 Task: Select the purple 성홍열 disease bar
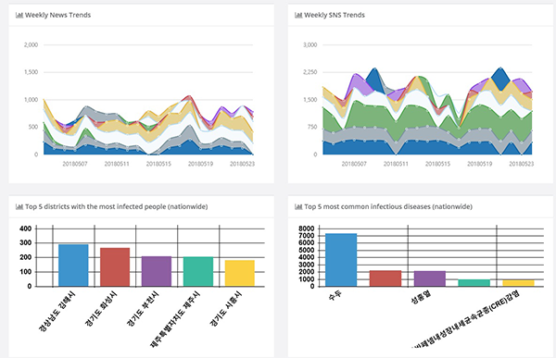(430, 278)
